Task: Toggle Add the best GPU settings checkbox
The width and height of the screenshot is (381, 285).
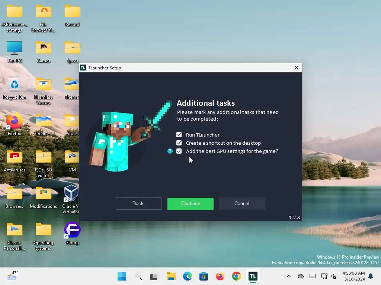Action: pyautogui.click(x=179, y=151)
